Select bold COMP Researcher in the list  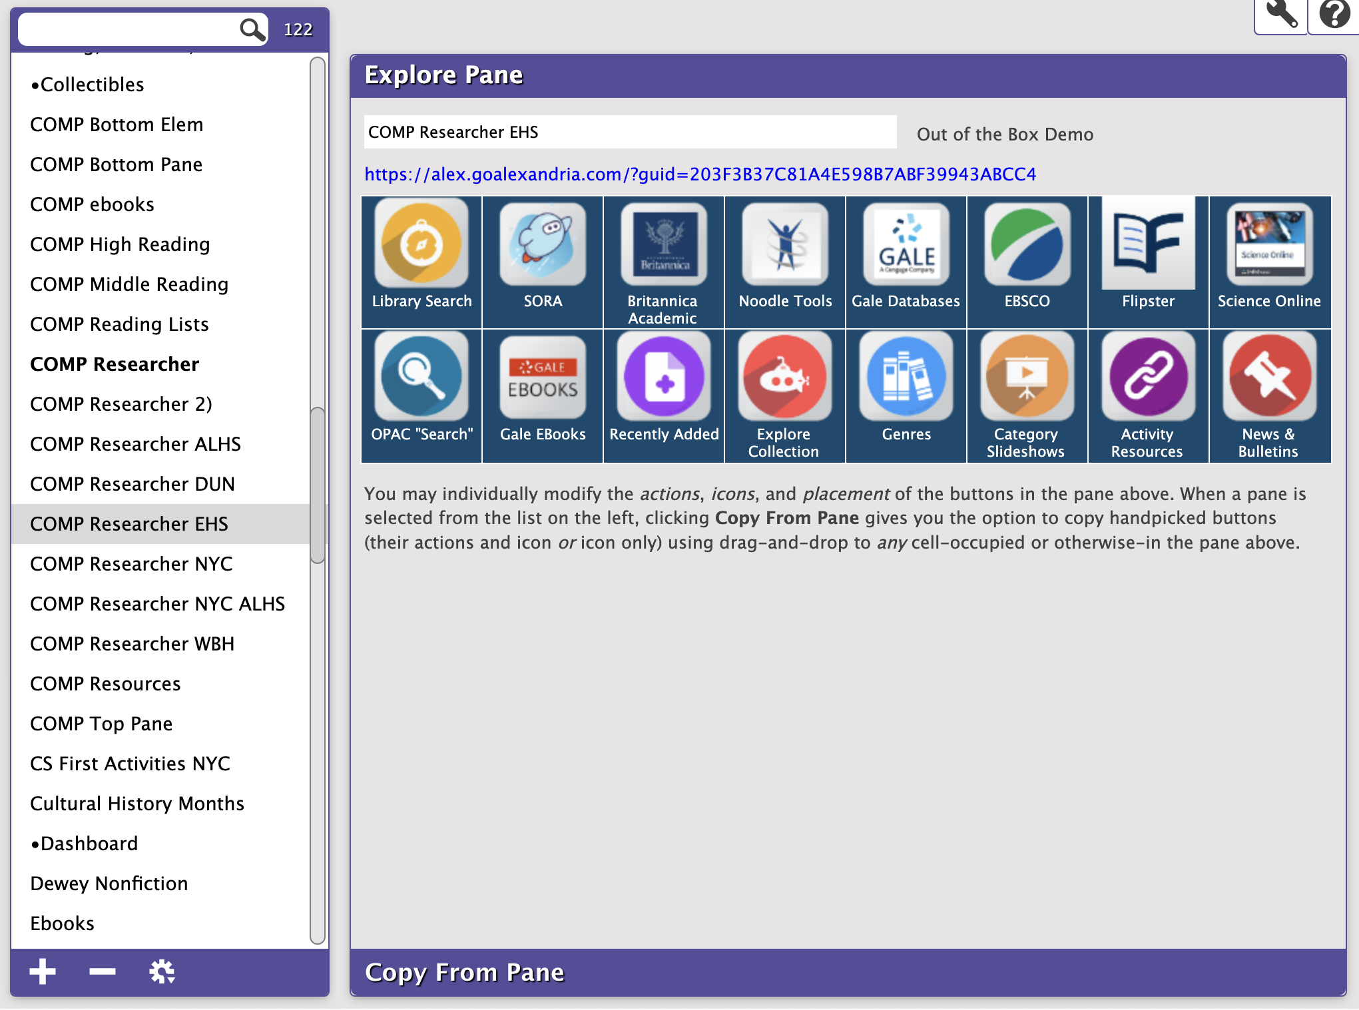click(160, 364)
